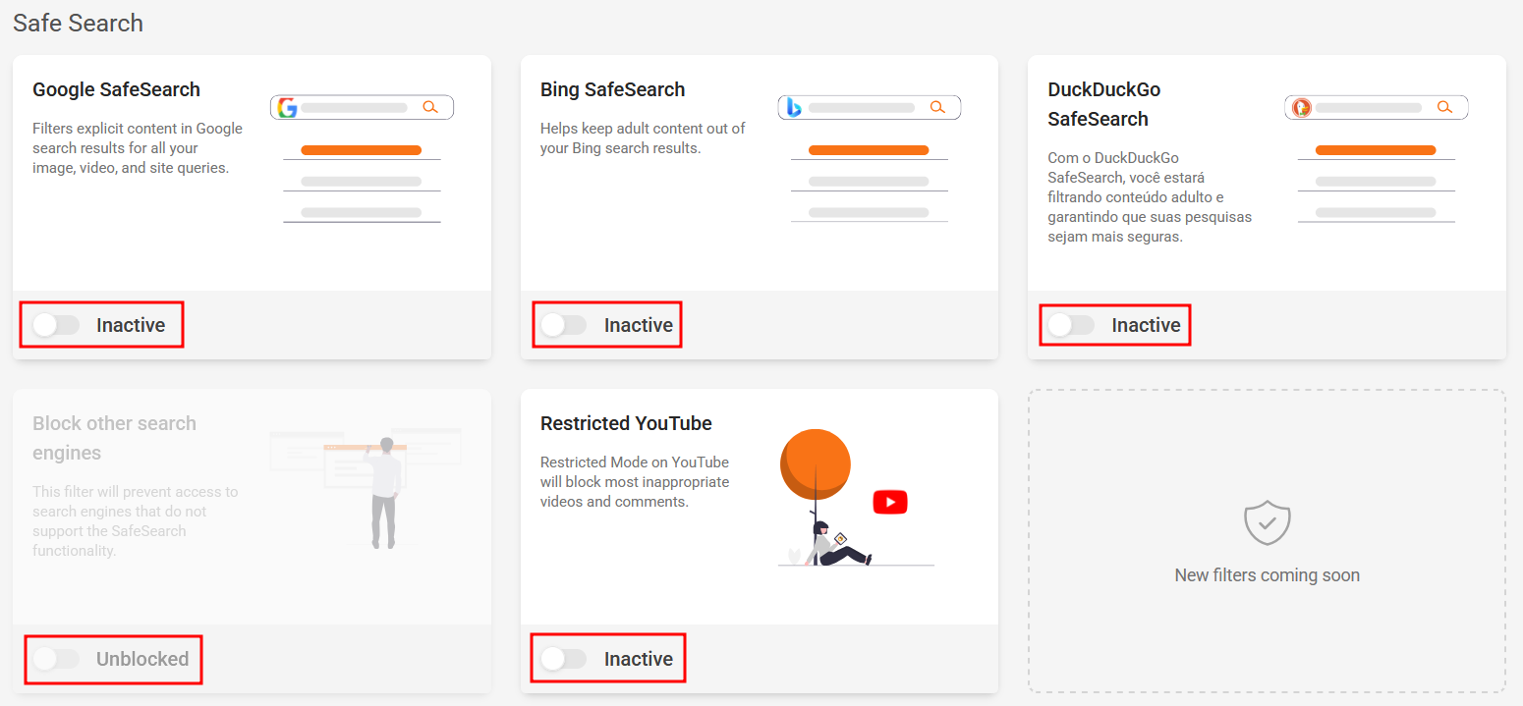Screen dimensions: 1523x706
Task: Select the New filters coming soon placeholder text
Action: pyautogui.click(x=1267, y=575)
